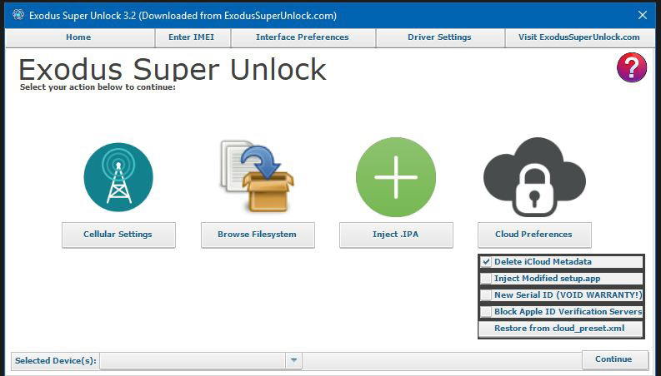Image resolution: width=661 pixels, height=376 pixels.
Task: Click the Cloud Preferences button
Action: [534, 235]
